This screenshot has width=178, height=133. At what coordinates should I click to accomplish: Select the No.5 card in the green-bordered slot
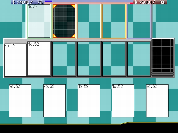click(x=39, y=21)
